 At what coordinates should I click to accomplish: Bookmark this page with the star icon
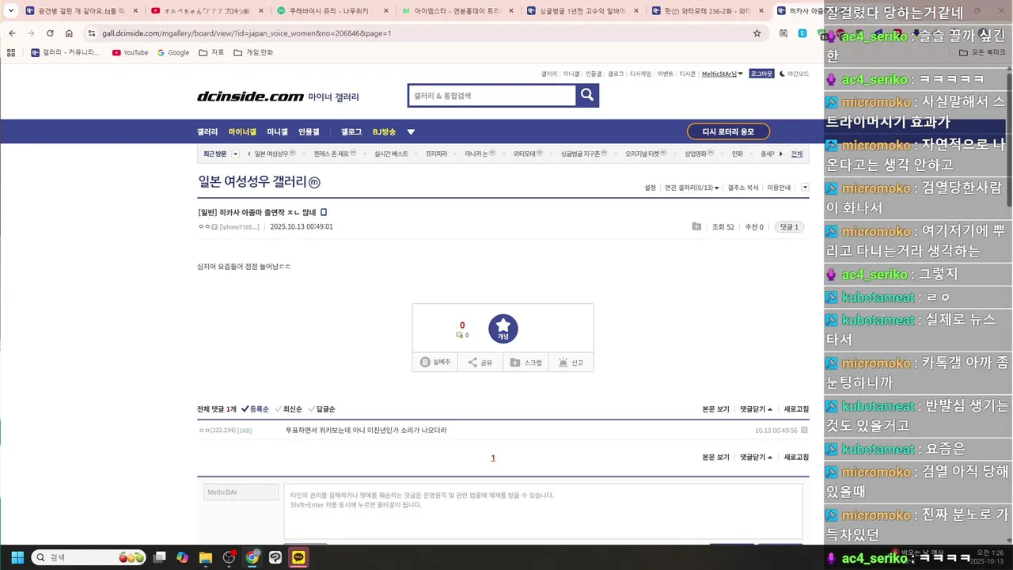[757, 33]
